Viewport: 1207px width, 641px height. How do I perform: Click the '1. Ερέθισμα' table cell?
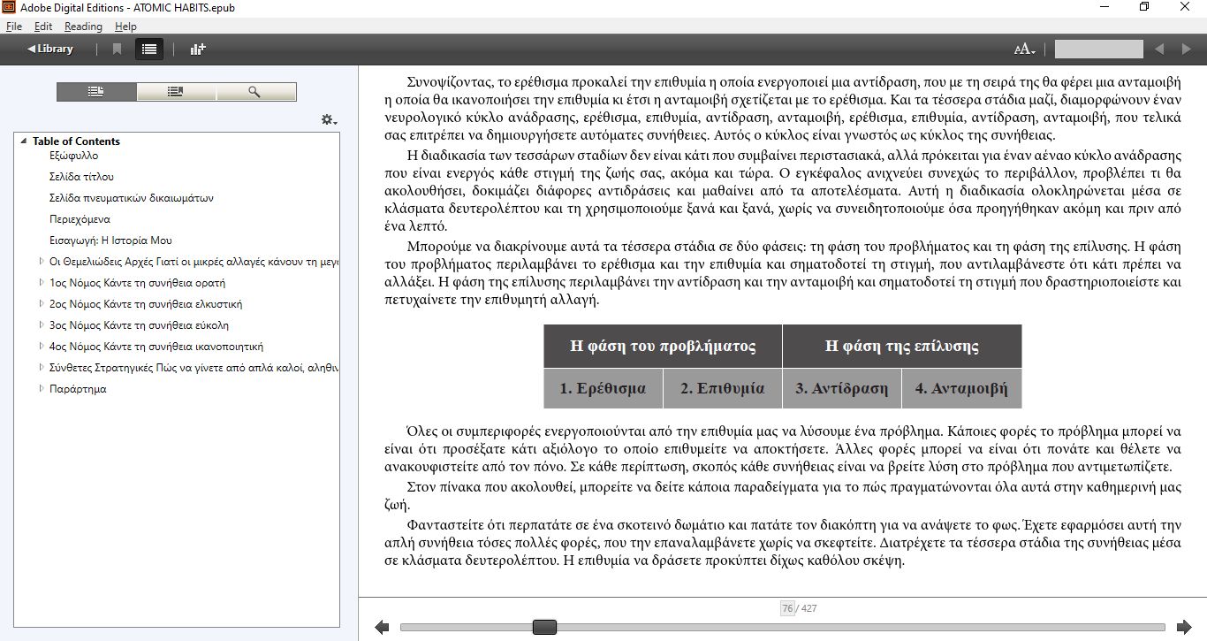pos(603,388)
